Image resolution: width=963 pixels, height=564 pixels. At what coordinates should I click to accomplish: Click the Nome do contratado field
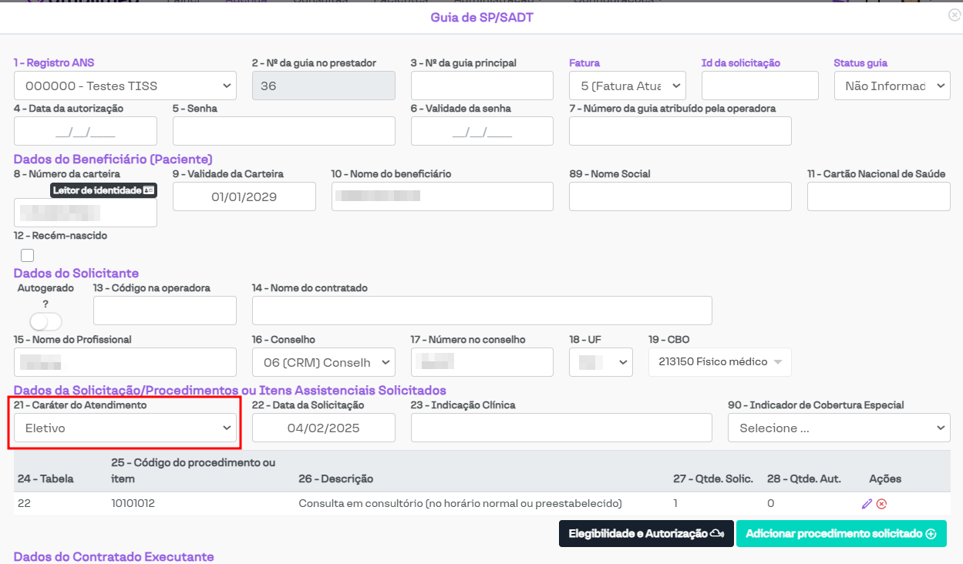tap(481, 310)
